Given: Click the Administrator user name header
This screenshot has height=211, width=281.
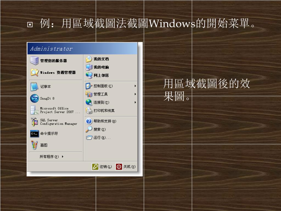Looking at the screenshot, I should point(51,49).
